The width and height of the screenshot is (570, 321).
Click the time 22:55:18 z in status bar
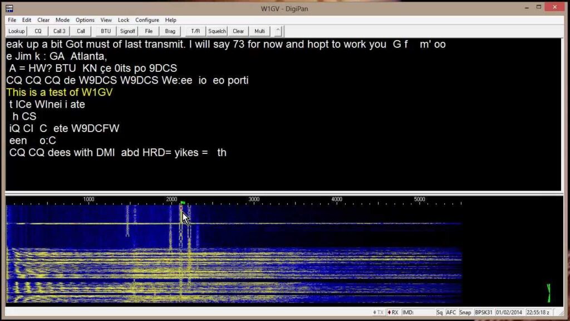tap(538, 312)
